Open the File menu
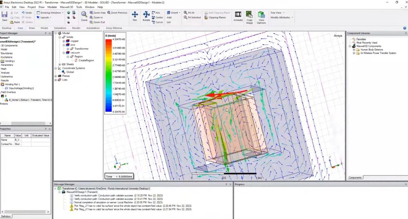The width and height of the screenshot is (408, 219). click(x=7, y=7)
